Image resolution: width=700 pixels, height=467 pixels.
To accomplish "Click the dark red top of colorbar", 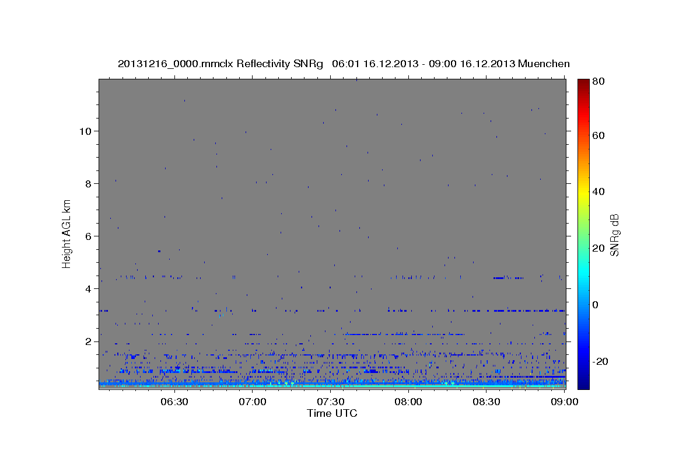I will (583, 83).
